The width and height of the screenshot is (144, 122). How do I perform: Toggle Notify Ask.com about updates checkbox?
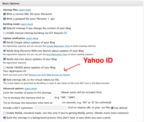point(4,59)
